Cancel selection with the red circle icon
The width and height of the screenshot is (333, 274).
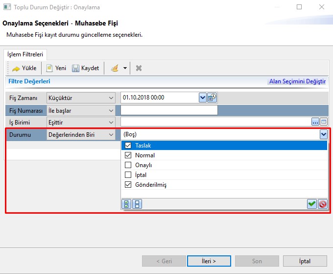(x=322, y=204)
